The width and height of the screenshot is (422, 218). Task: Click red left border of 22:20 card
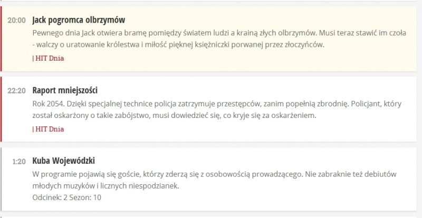coord(1,109)
